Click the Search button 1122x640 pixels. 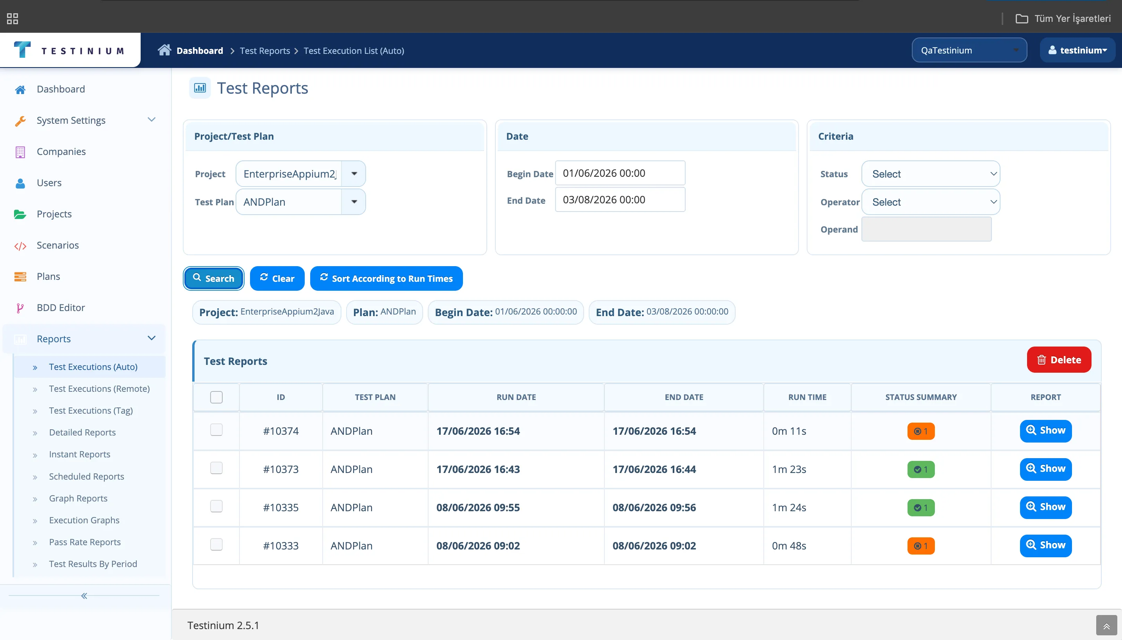tap(213, 278)
